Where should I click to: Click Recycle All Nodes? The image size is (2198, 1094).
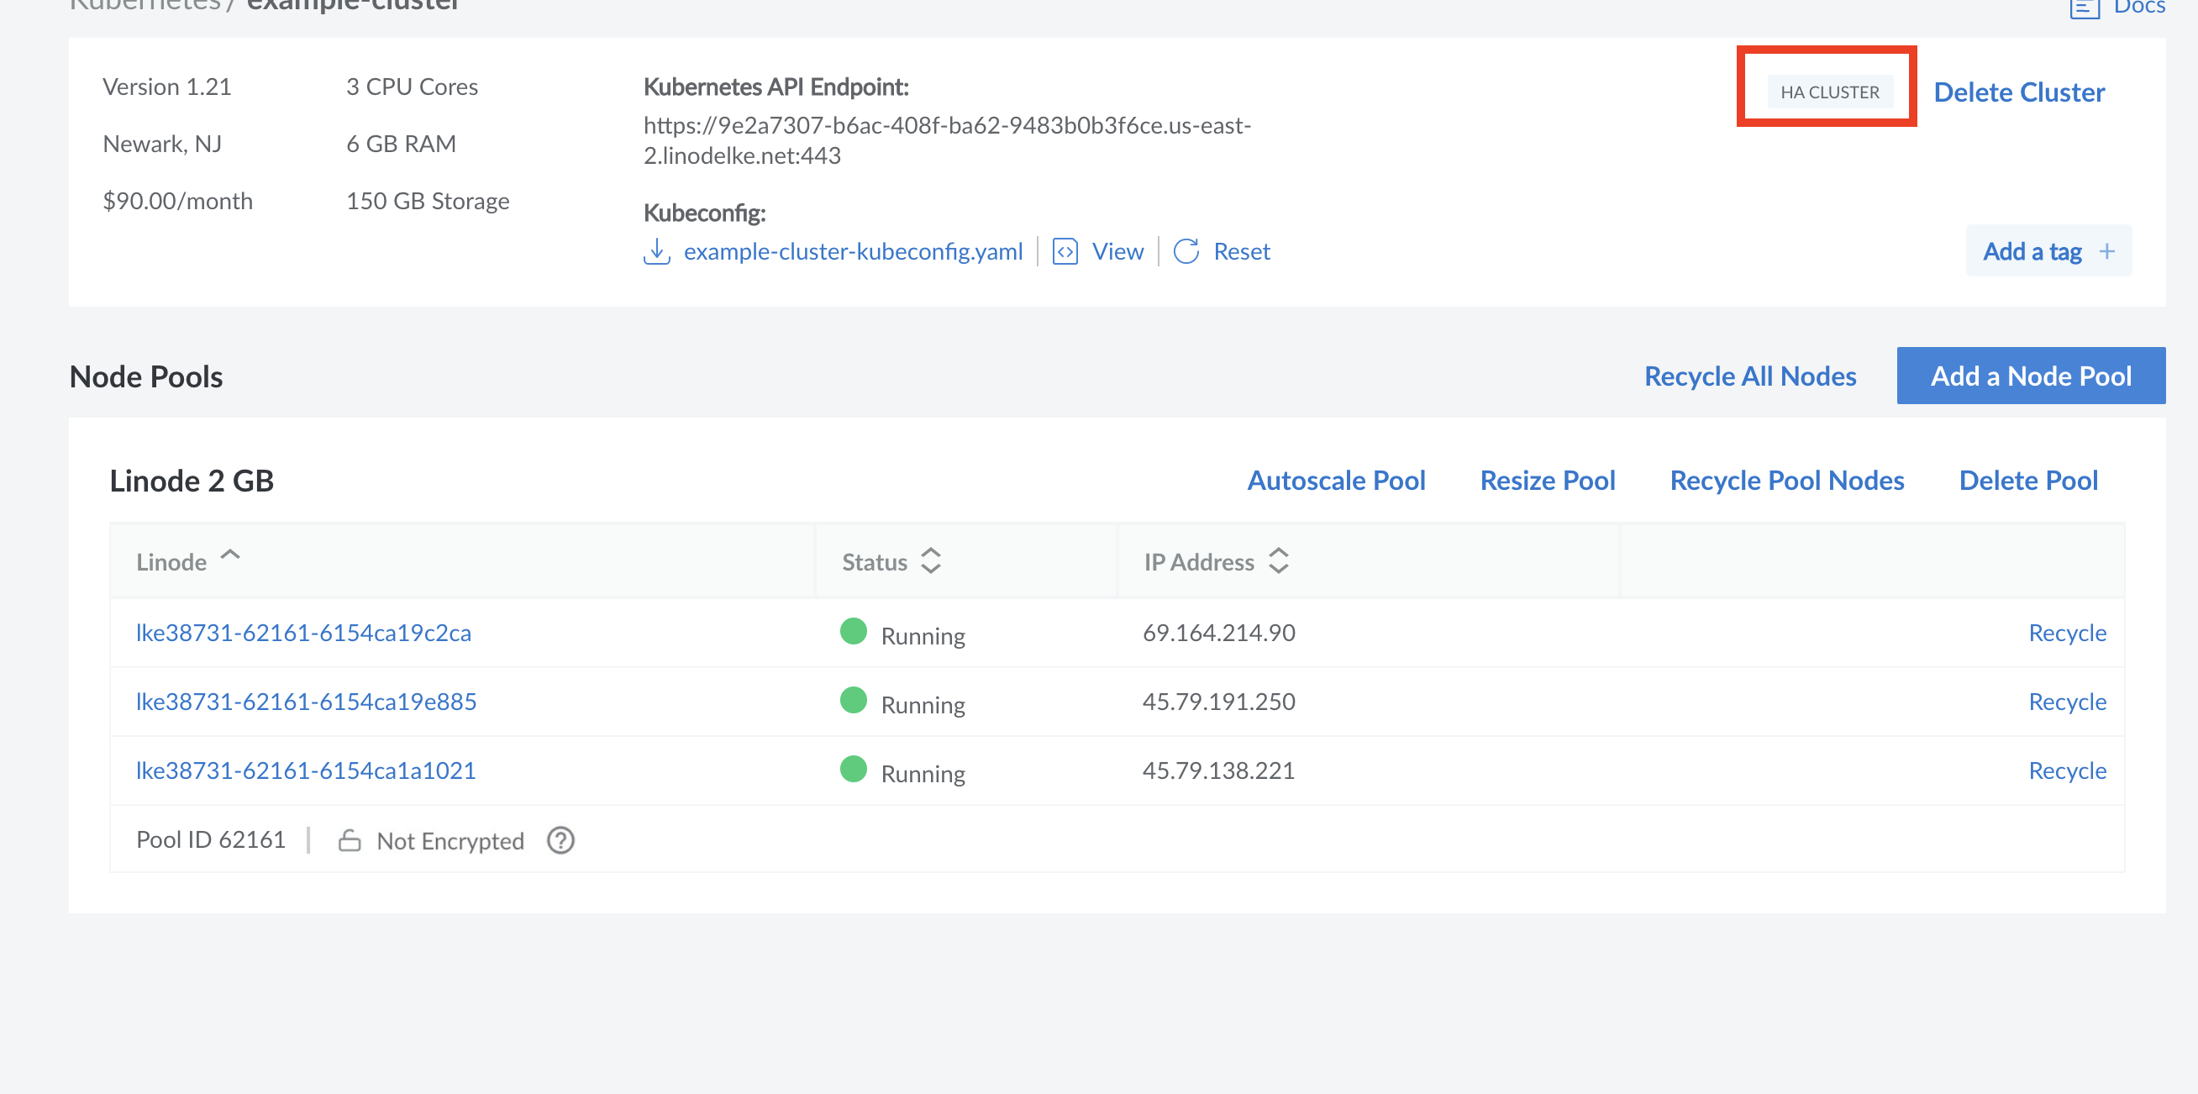(1750, 376)
